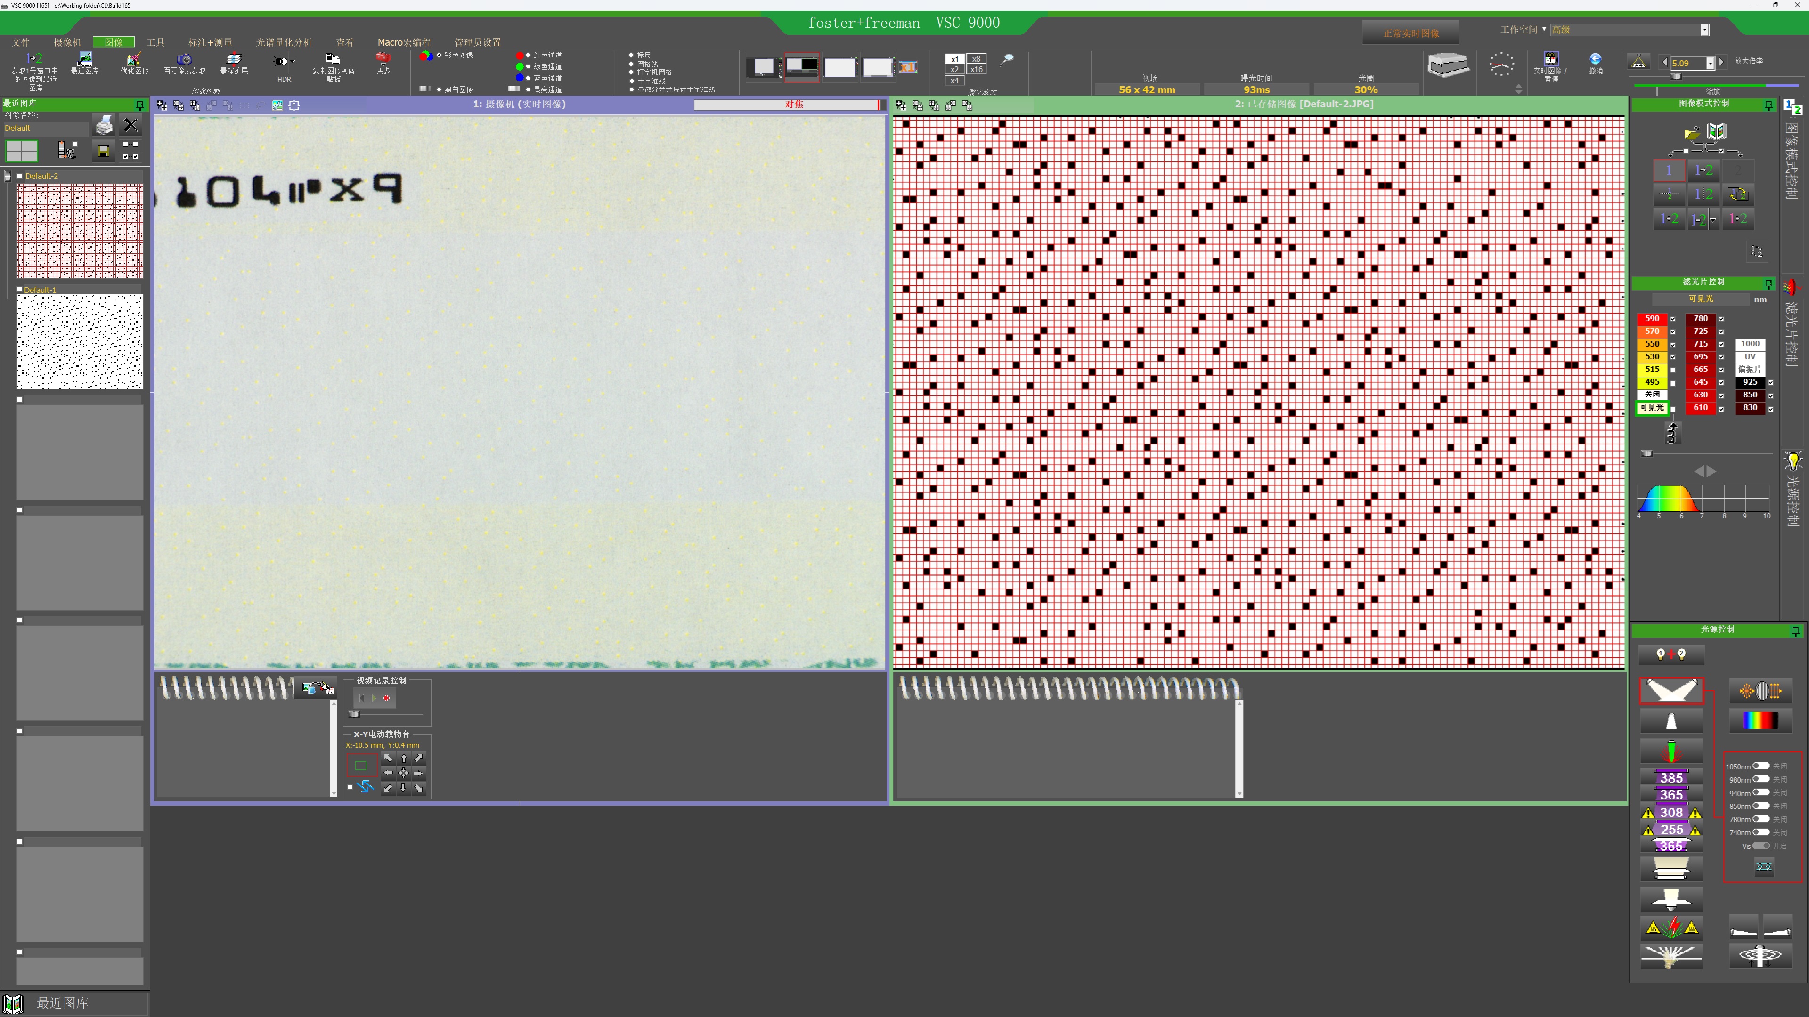1809x1017 pixels.
Task: Click the 正常实时图像 button
Action: pyautogui.click(x=1411, y=33)
